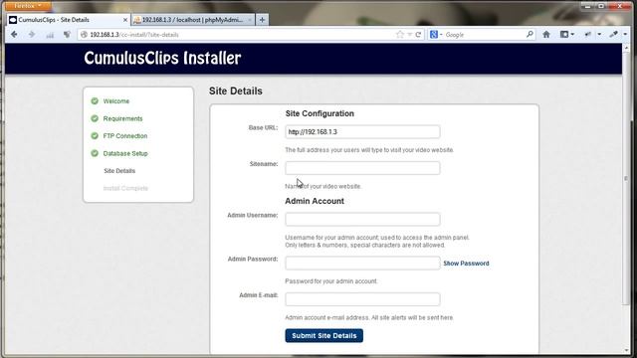The height and width of the screenshot is (358, 637).
Task: Select FTP Connection step in sidebar
Action: coord(125,136)
